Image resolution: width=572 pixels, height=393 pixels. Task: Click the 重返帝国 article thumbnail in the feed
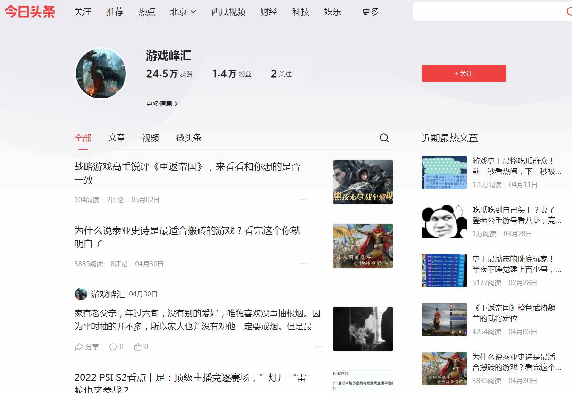(x=363, y=182)
